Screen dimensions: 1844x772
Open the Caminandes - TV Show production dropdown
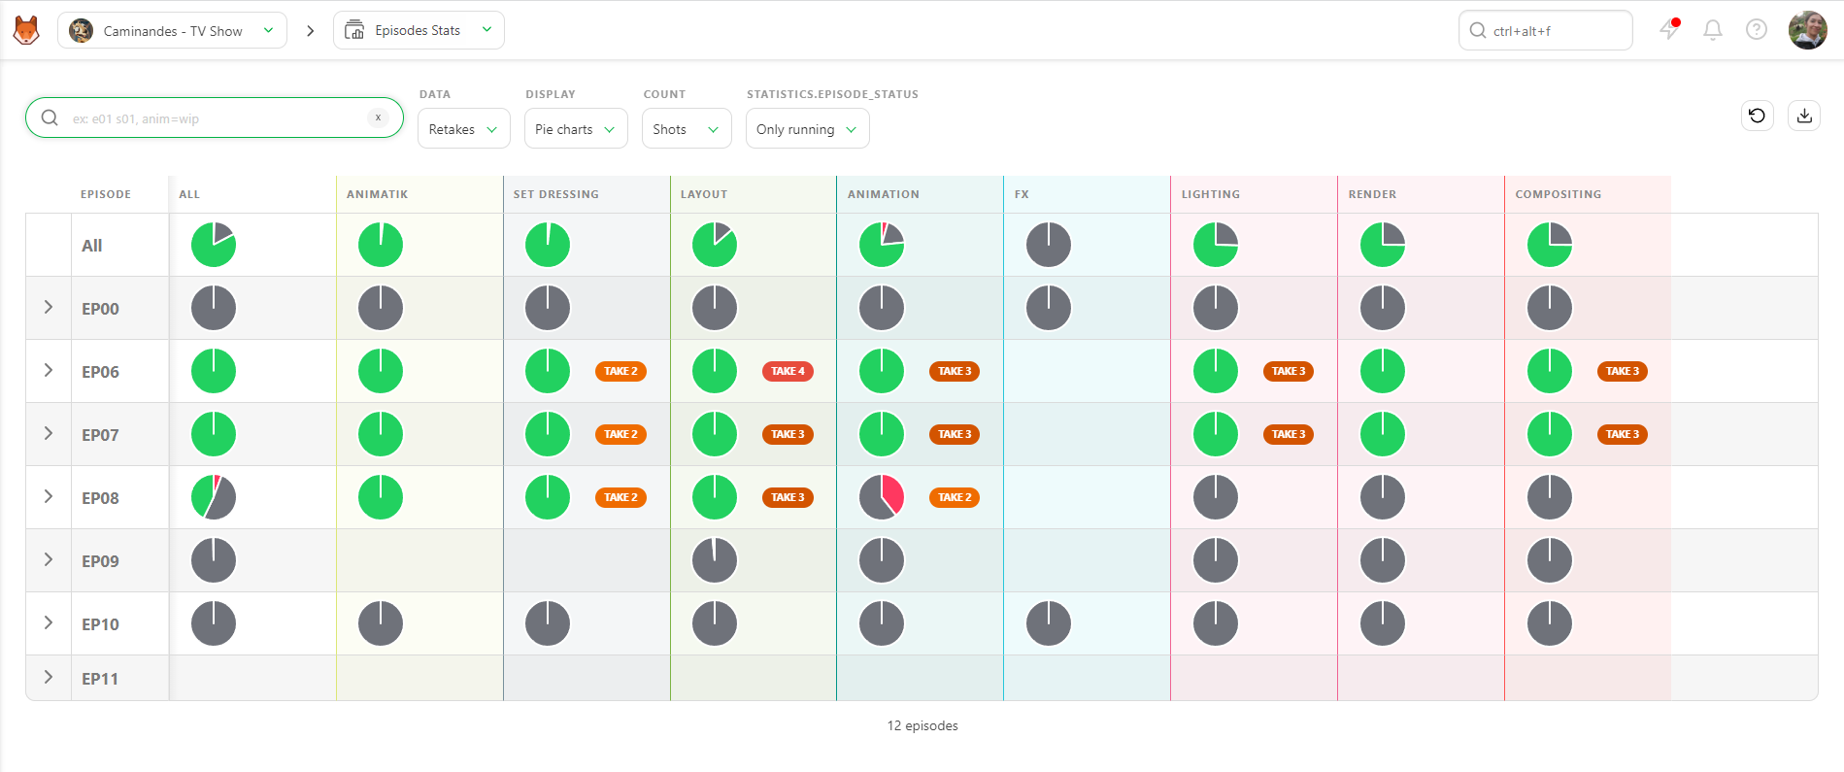point(172,30)
